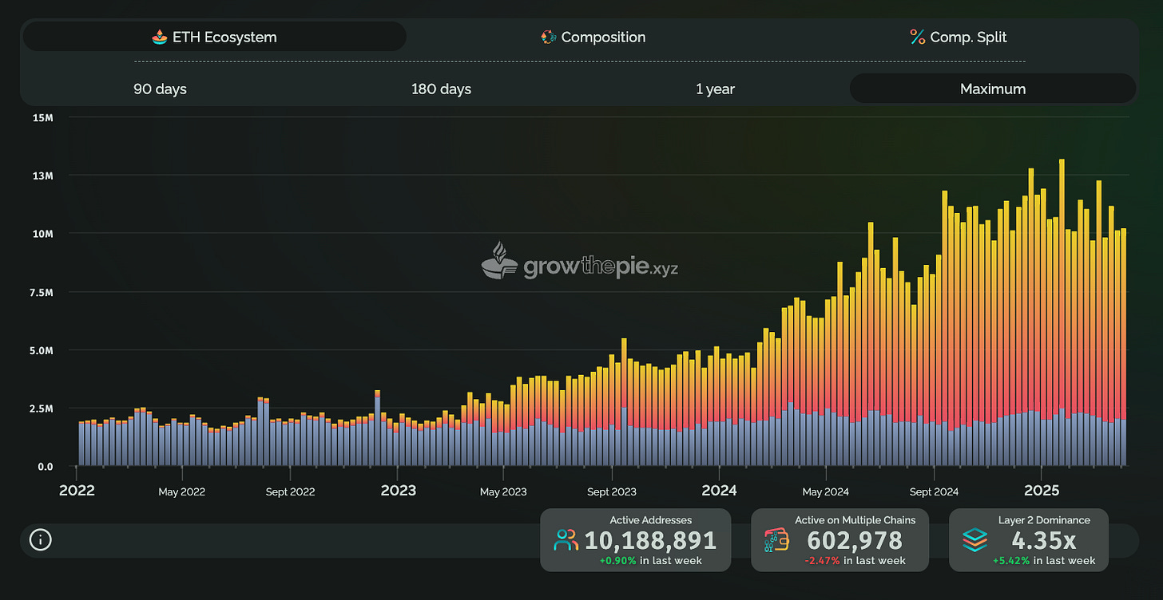This screenshot has height=600, width=1163.
Task: Select the 90 days timeframe
Action: [160, 89]
